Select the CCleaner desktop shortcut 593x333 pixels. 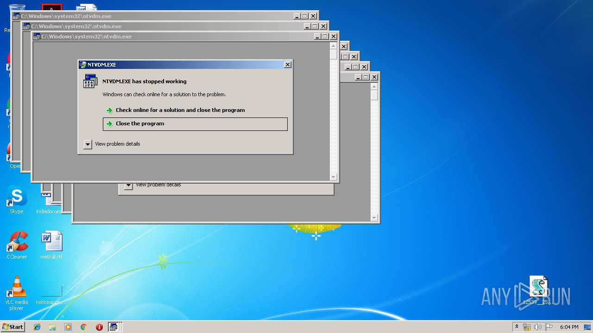click(17, 245)
